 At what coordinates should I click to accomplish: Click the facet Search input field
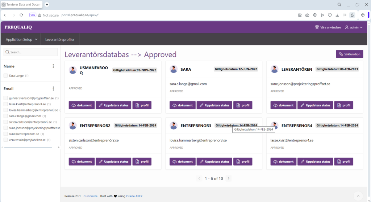coord(30,52)
